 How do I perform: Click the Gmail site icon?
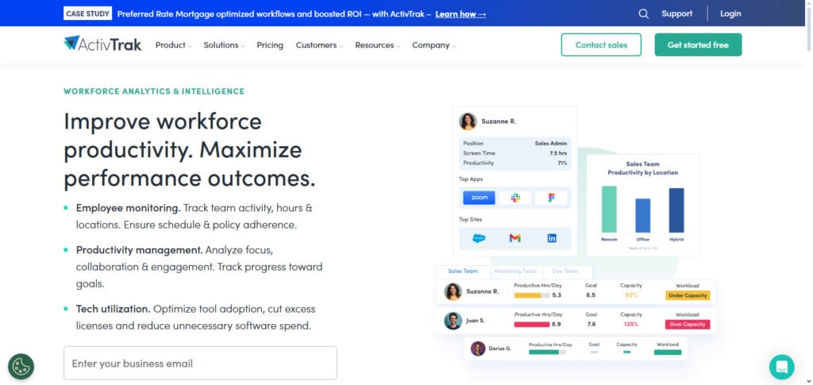514,238
